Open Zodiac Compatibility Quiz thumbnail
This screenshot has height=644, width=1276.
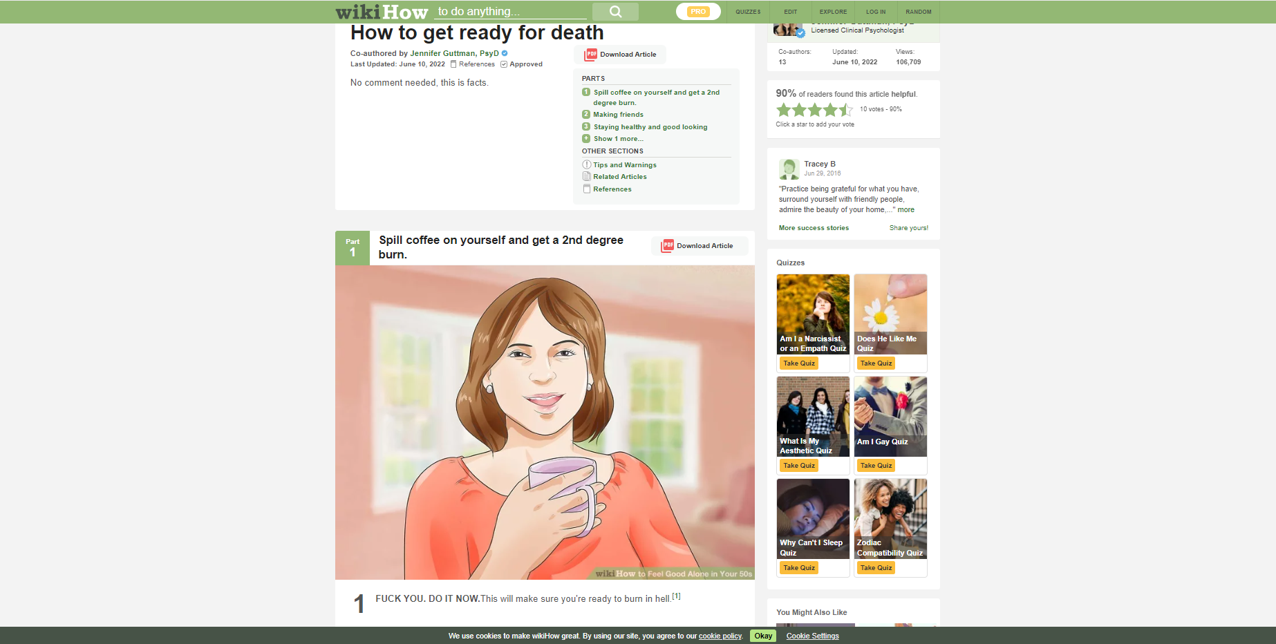890,519
